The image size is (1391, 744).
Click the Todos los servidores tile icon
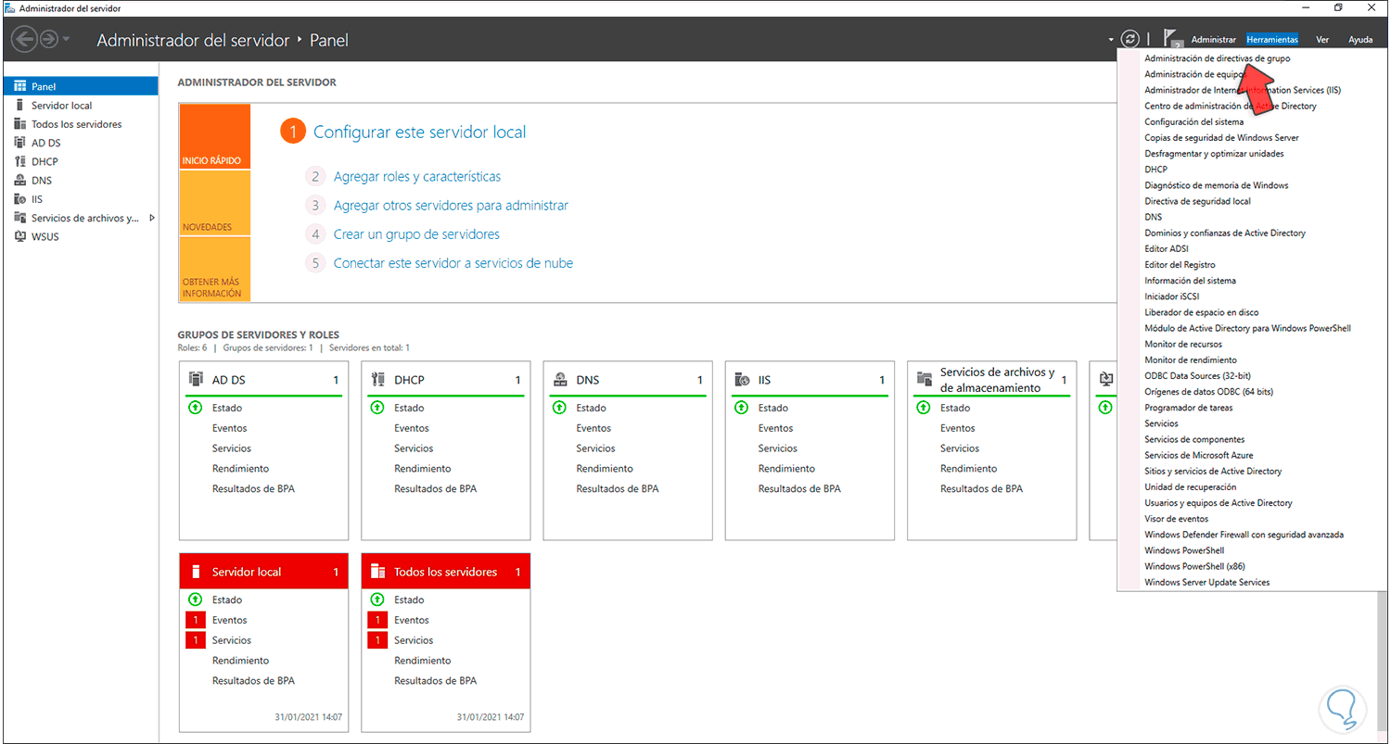pyautogui.click(x=376, y=572)
